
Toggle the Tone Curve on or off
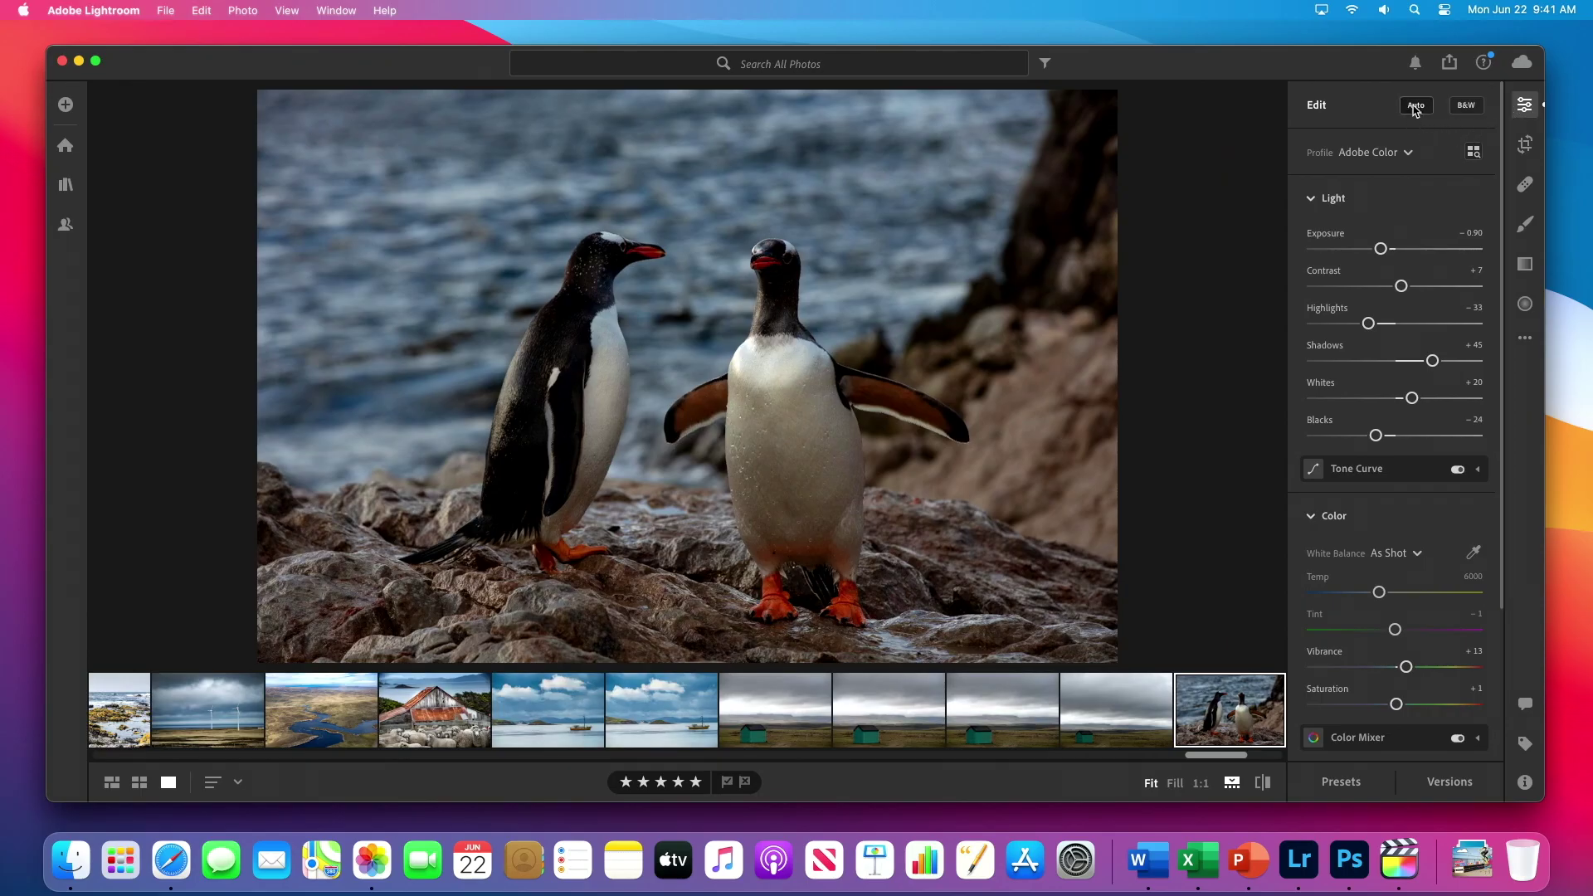1457,469
